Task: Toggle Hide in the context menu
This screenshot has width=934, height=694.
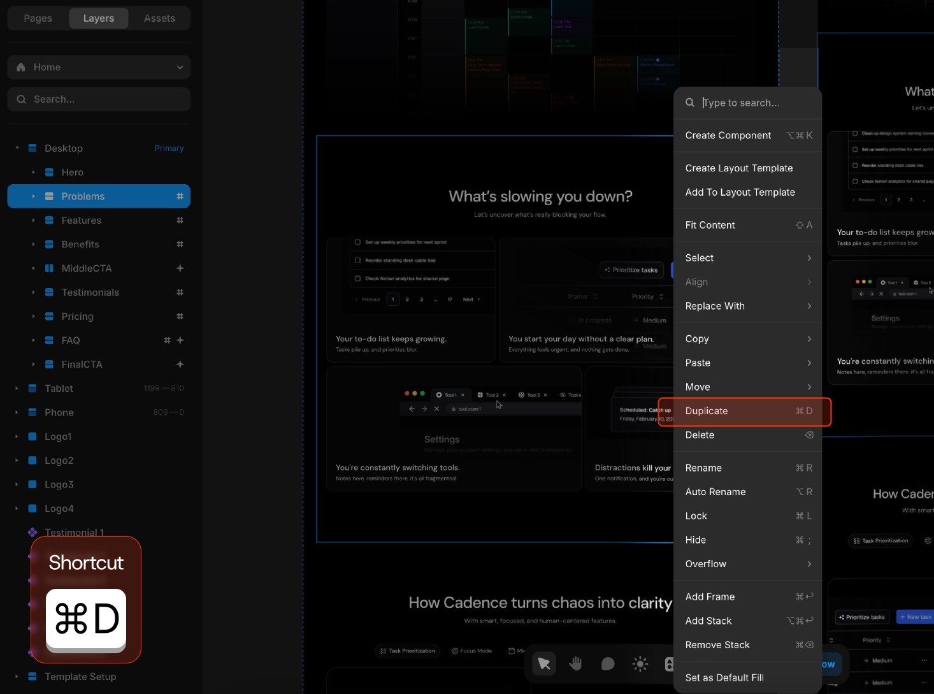Action: click(748, 540)
